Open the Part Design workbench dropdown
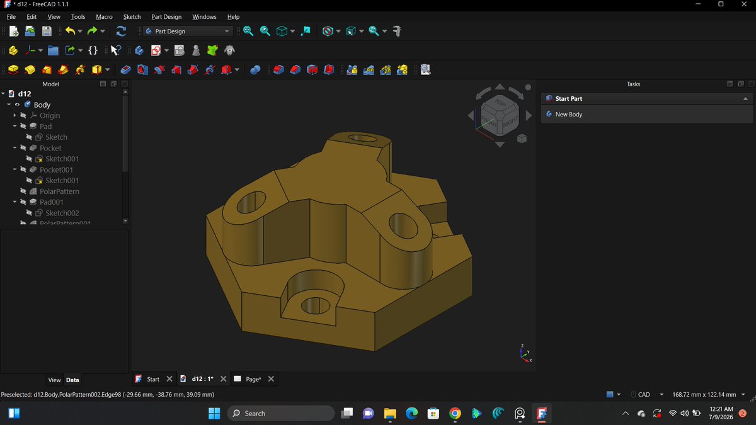The height and width of the screenshot is (425, 756). point(188,31)
